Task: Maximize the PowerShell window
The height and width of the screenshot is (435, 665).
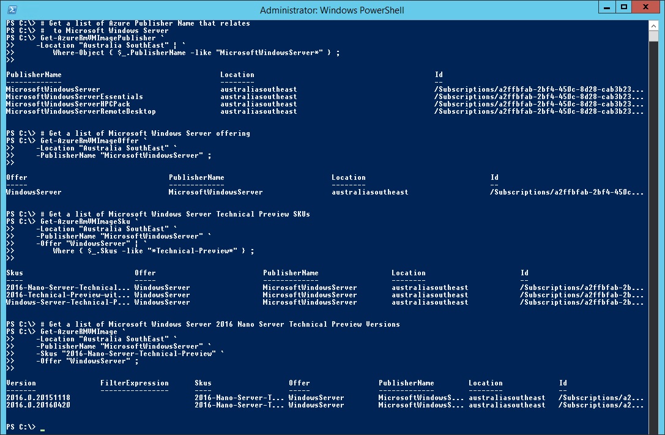Action: tap(623, 7)
